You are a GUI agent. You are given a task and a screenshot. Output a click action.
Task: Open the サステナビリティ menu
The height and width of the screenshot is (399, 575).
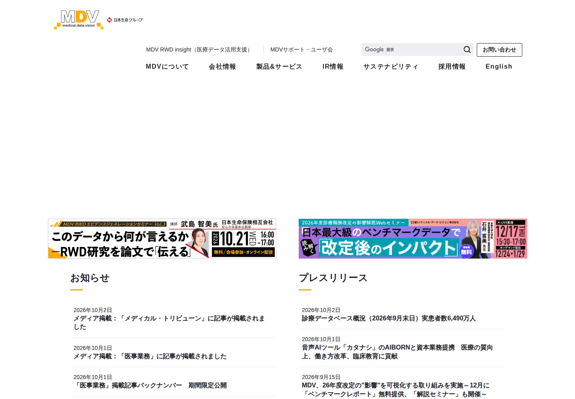(x=391, y=67)
